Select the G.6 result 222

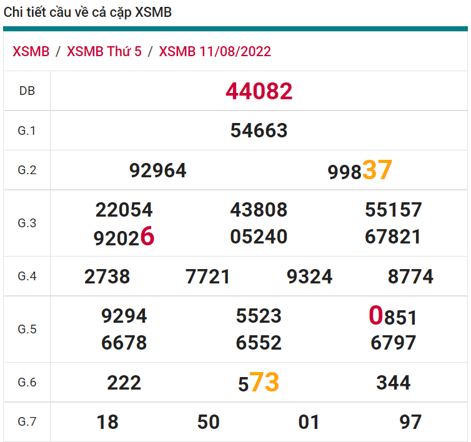click(124, 383)
